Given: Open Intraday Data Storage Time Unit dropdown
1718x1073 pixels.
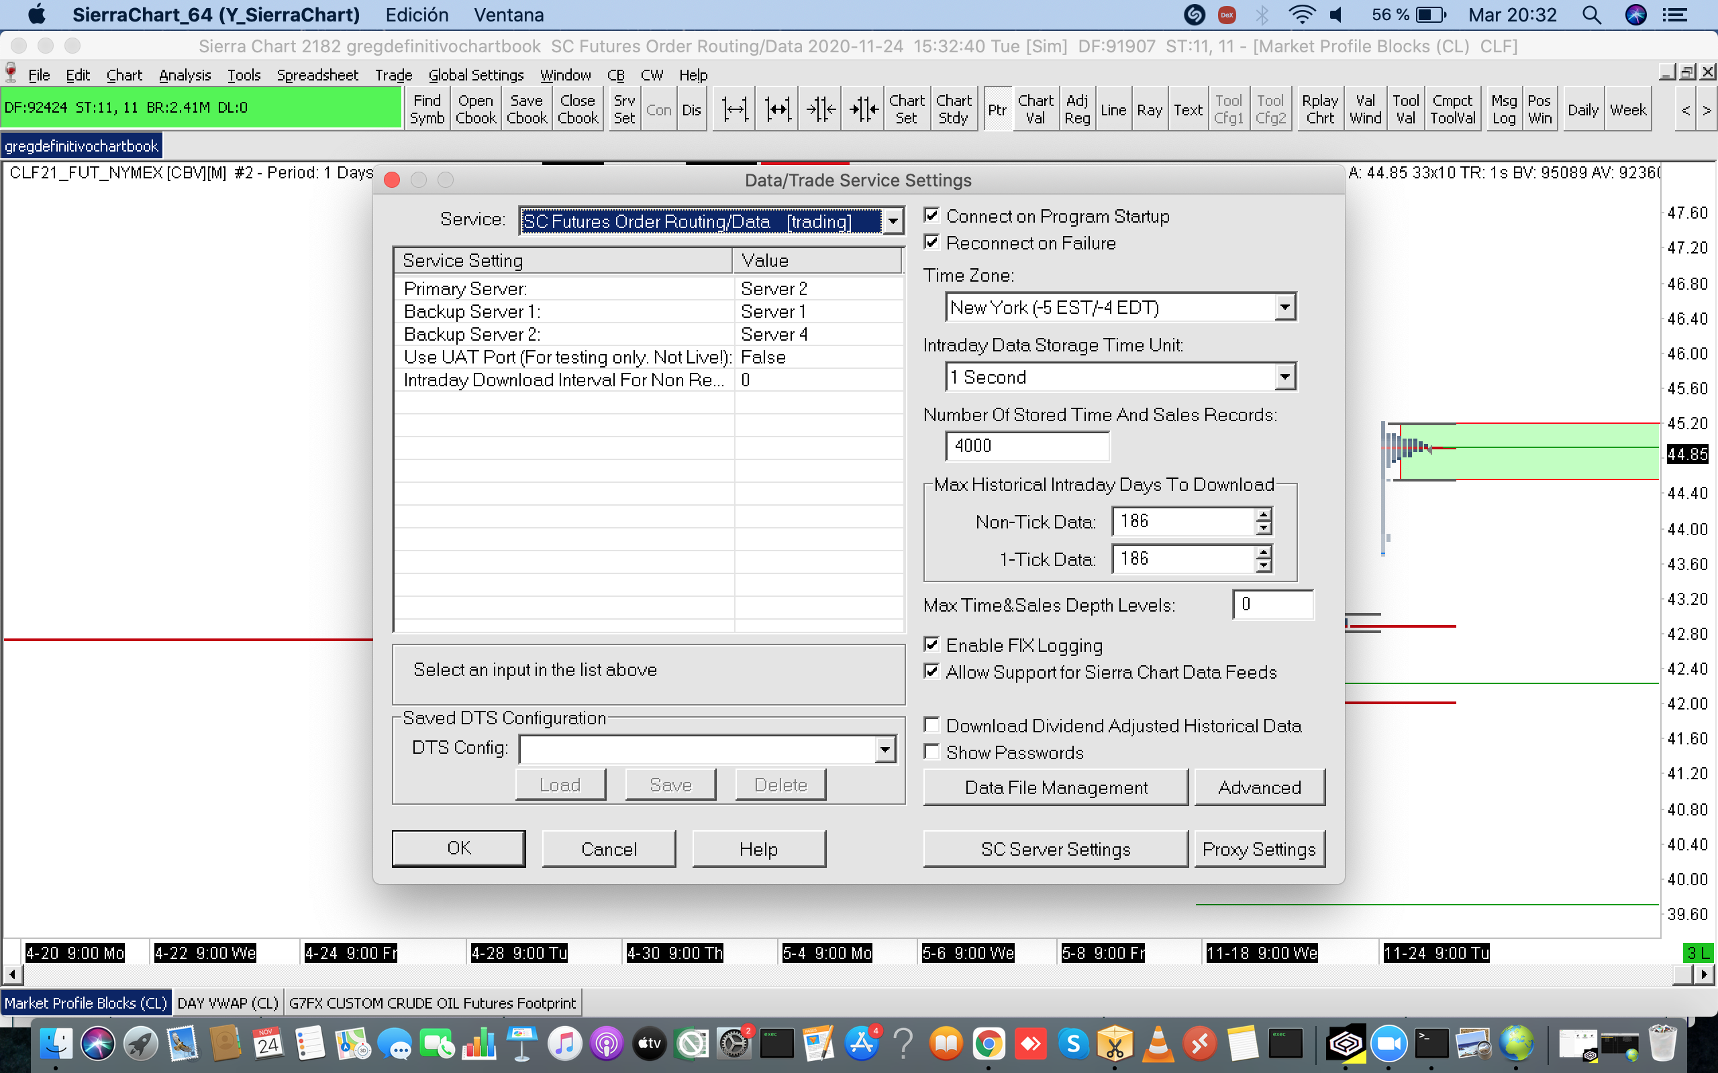Looking at the screenshot, I should coord(1284,377).
